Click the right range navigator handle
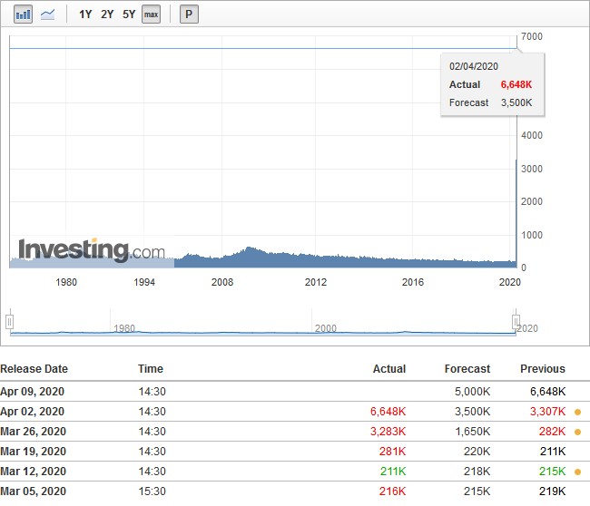 [516, 322]
